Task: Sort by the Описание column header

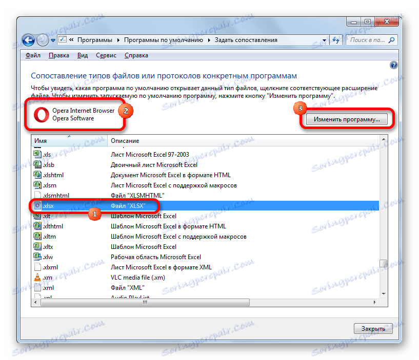Action: 243,141
